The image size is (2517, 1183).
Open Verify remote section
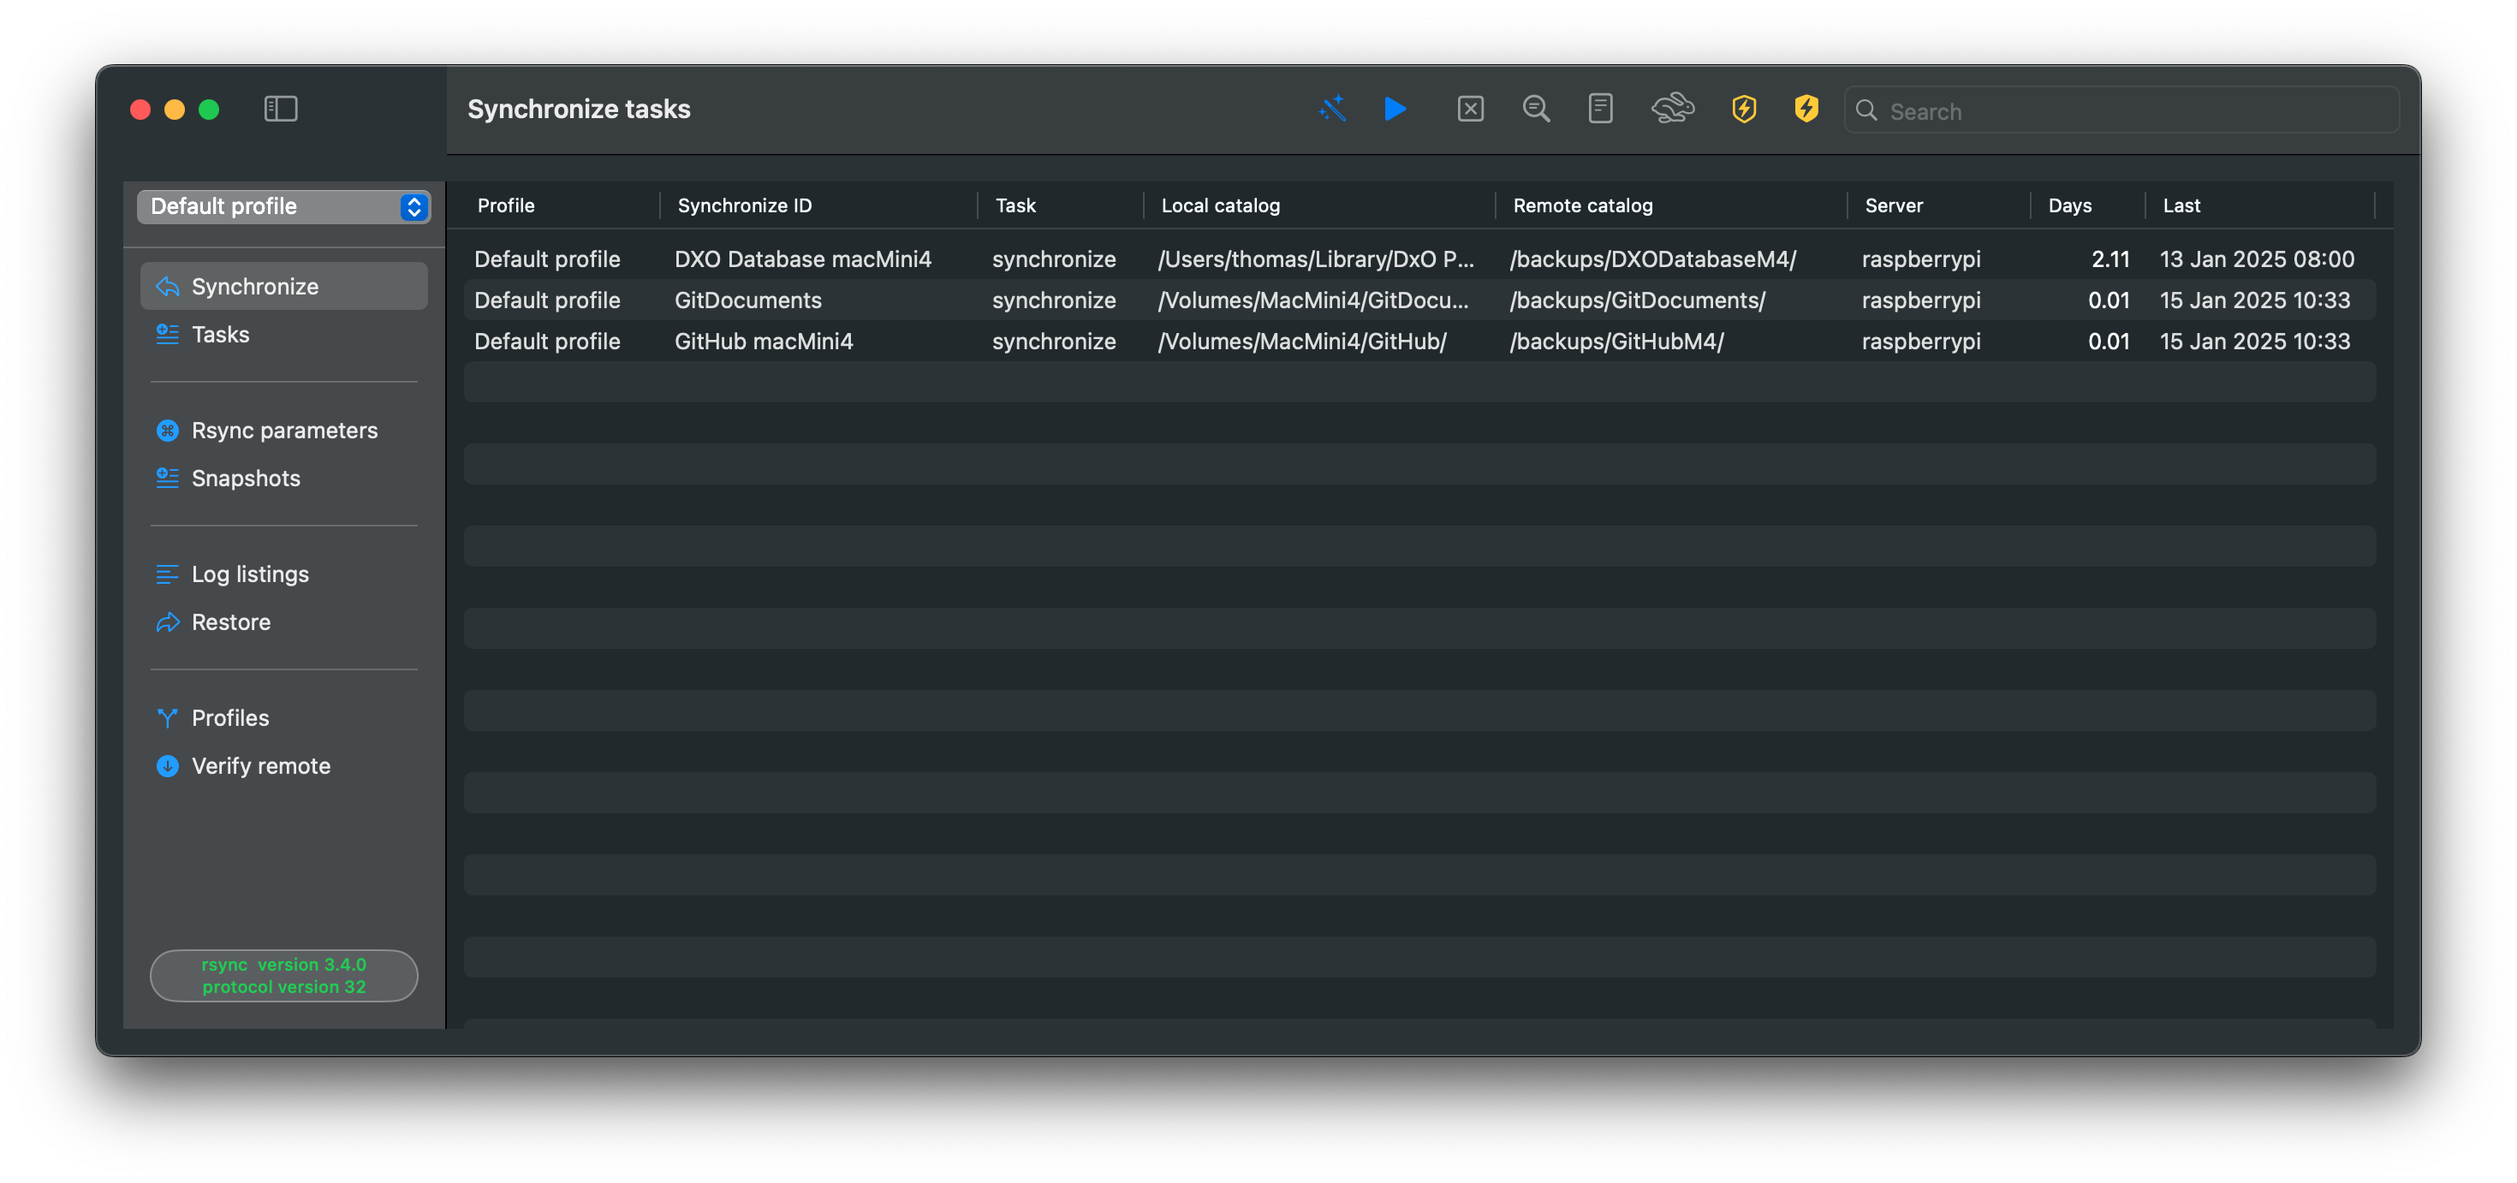[x=261, y=766]
